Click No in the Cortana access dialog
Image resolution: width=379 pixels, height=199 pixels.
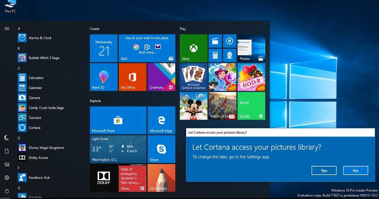click(x=356, y=171)
